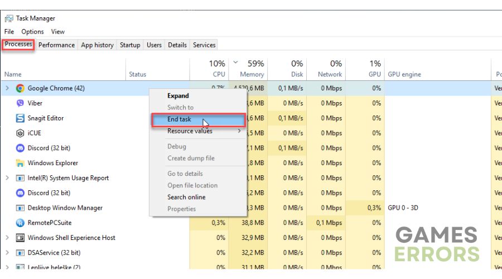Select the Snagit Editor process name
Viewport: 502px width, 279px height.
46,118
